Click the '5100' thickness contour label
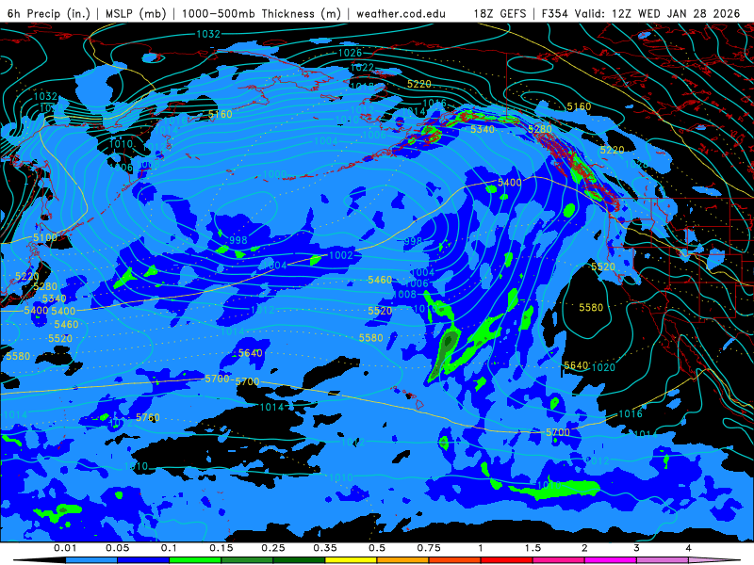 tap(45, 237)
